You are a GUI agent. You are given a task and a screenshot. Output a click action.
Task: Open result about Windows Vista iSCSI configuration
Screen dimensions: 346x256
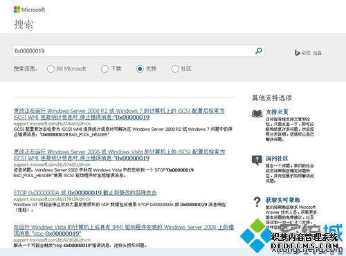click(119, 155)
